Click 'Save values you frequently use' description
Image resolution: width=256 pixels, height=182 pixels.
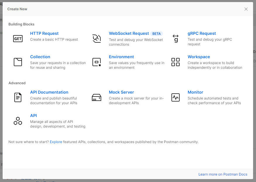tap(137, 65)
